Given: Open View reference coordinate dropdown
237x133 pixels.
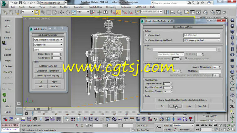Looking at the screenshot, I should coord(83,12).
